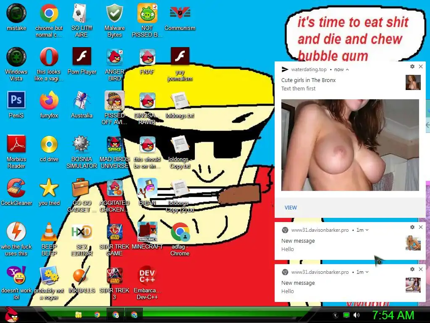
Task: Launch the red Opera browser shortcut
Action: [x=49, y=64]
